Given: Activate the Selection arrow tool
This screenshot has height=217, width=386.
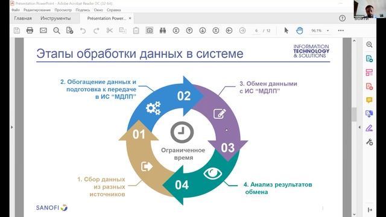Looking at the screenshot, I should (286, 31).
